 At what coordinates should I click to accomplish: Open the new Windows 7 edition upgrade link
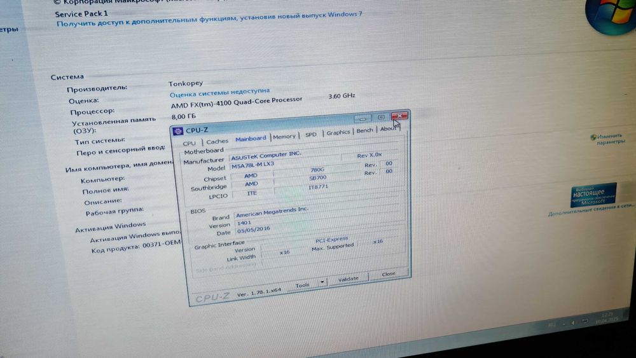pyautogui.click(x=209, y=18)
